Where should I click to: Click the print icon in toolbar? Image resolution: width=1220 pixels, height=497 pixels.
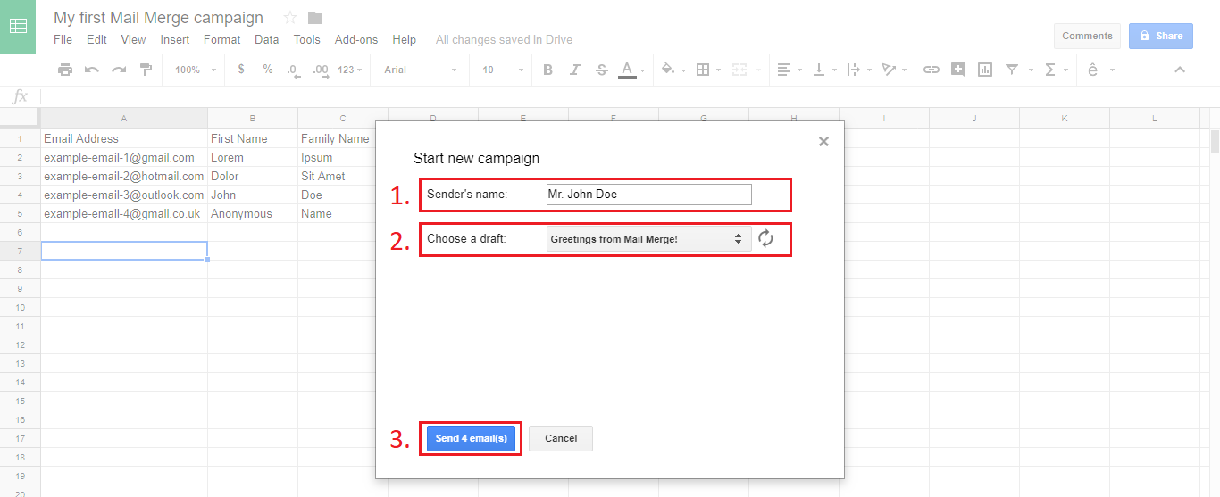click(64, 70)
